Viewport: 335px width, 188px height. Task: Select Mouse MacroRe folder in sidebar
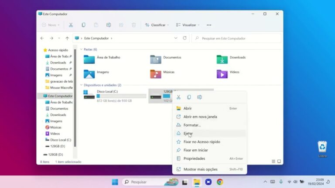[x=59, y=87]
